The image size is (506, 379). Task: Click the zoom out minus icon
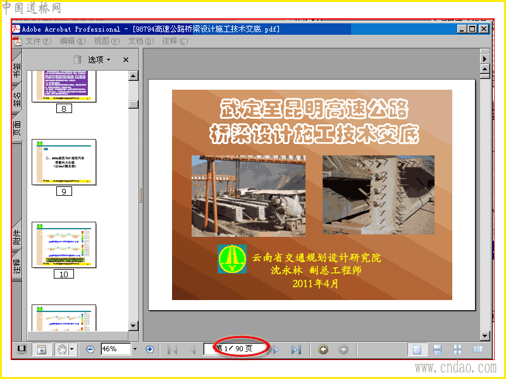90,349
